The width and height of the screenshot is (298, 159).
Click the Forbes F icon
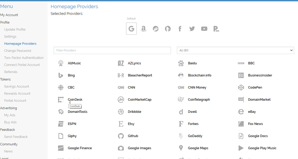pos(181,124)
